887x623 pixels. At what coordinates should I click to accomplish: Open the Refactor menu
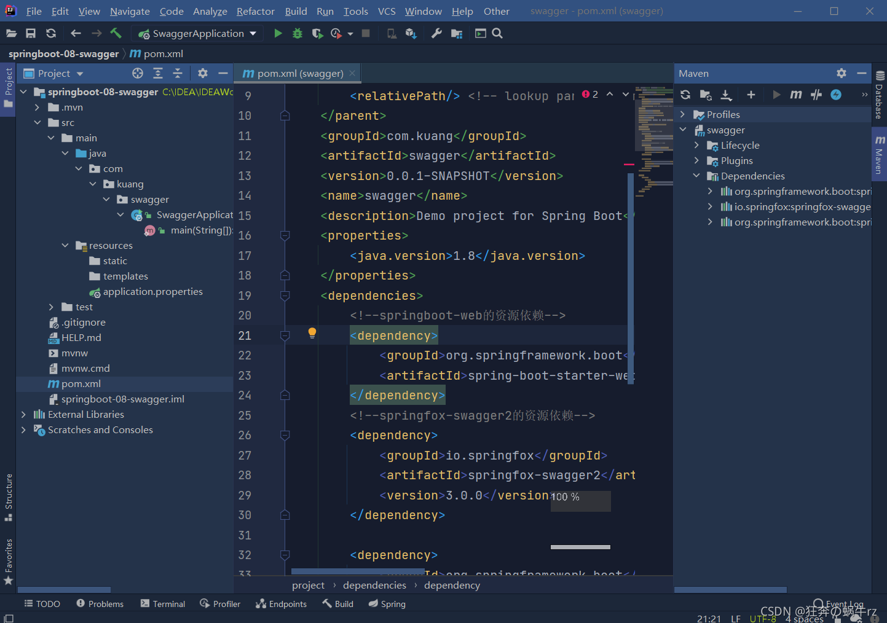(x=256, y=11)
